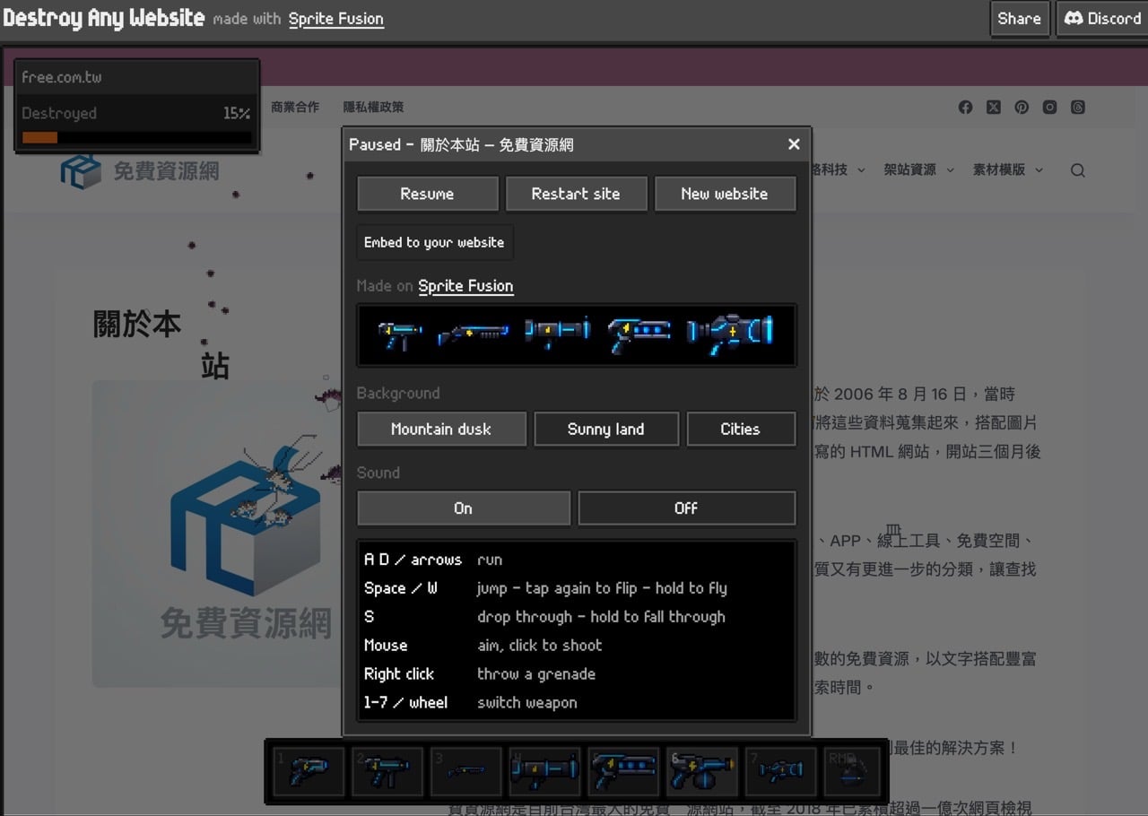Image resolution: width=1148 pixels, height=816 pixels.
Task: Click the 'Space / W' controls row
Action: [576, 588]
